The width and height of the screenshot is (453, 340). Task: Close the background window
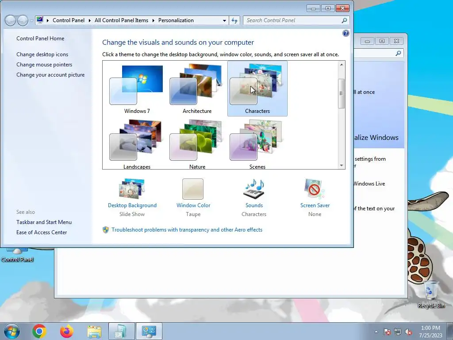point(397,41)
